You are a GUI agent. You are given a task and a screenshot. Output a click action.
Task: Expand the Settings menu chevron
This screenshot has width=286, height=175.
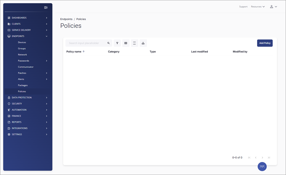point(46,134)
